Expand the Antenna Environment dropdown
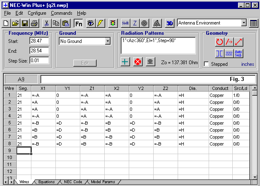Image resolution: width=260 pixels, height=186 pixels. (x=244, y=23)
